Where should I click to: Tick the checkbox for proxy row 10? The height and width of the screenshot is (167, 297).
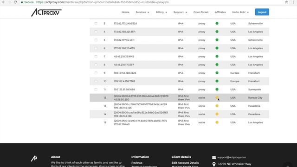(x=96, y=81)
